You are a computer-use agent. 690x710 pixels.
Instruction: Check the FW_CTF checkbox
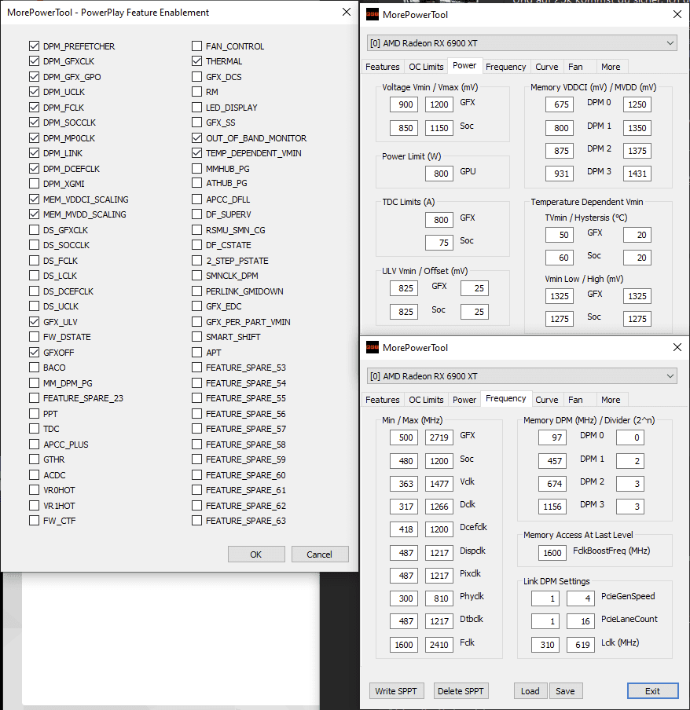coord(34,520)
